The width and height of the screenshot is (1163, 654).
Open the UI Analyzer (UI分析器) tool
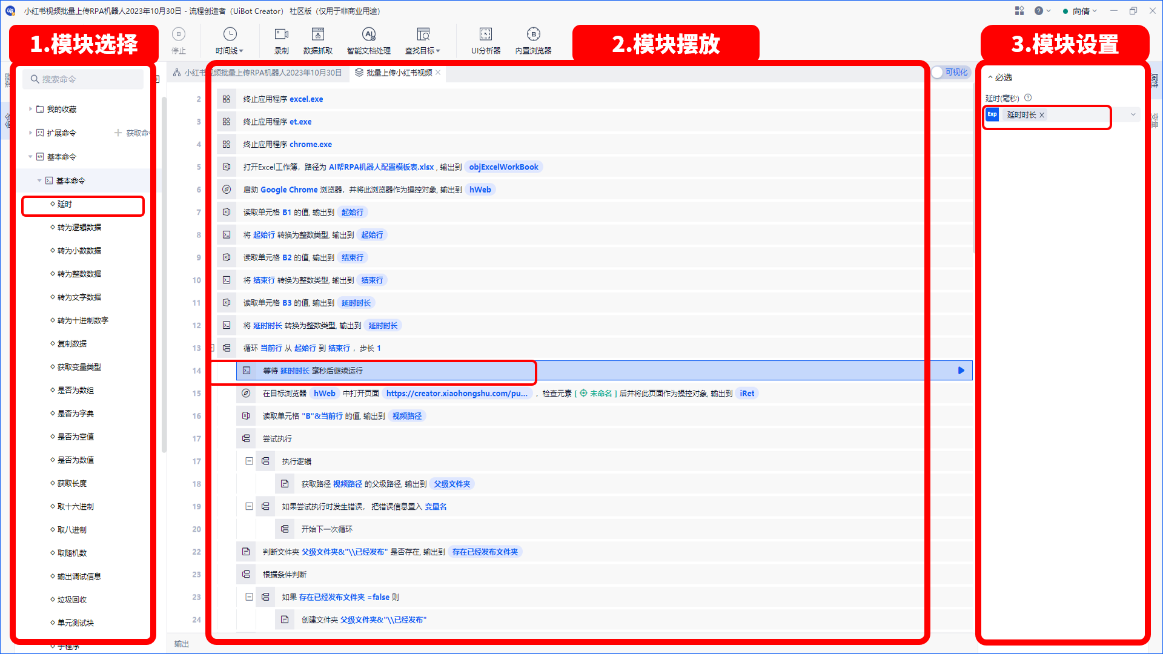pos(486,40)
